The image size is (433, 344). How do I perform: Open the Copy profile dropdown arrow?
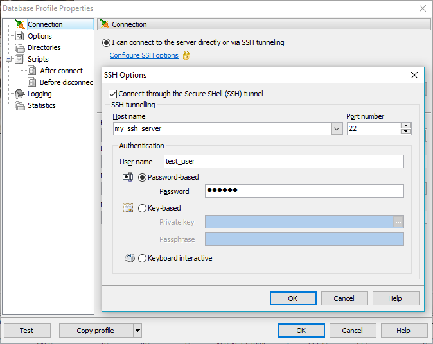tap(137, 331)
